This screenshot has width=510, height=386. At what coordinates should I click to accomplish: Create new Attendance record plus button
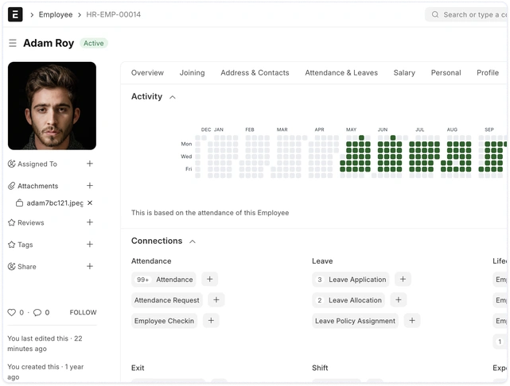tap(210, 280)
